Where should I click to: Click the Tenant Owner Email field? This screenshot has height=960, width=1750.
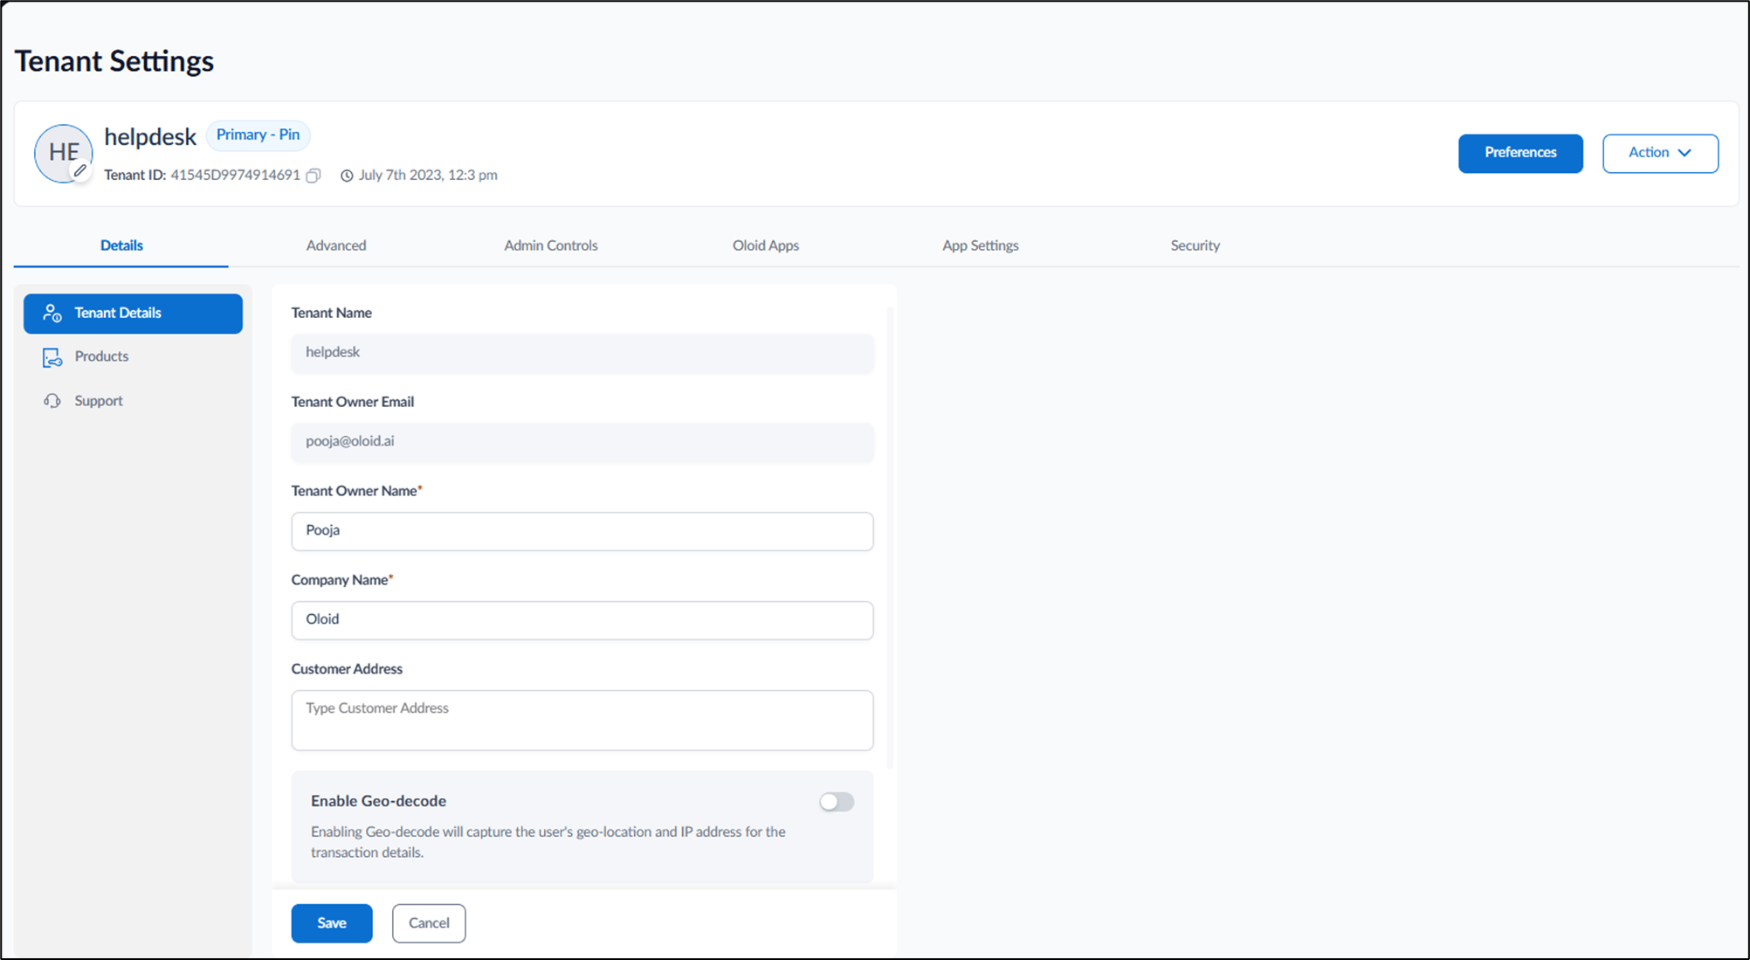point(582,442)
